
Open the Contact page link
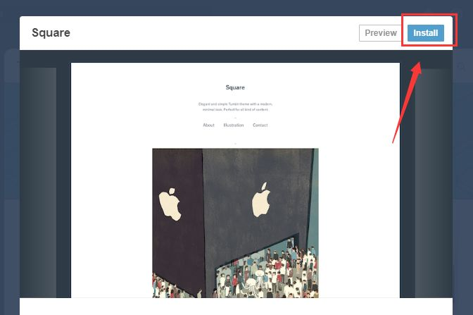tap(260, 125)
